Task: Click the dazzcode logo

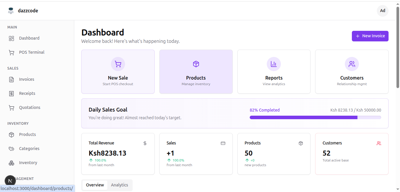Action: (23, 10)
